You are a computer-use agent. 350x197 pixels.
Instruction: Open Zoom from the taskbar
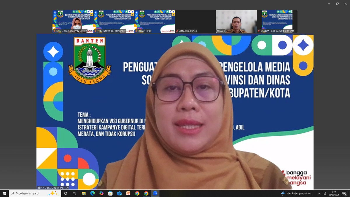coord(155,193)
